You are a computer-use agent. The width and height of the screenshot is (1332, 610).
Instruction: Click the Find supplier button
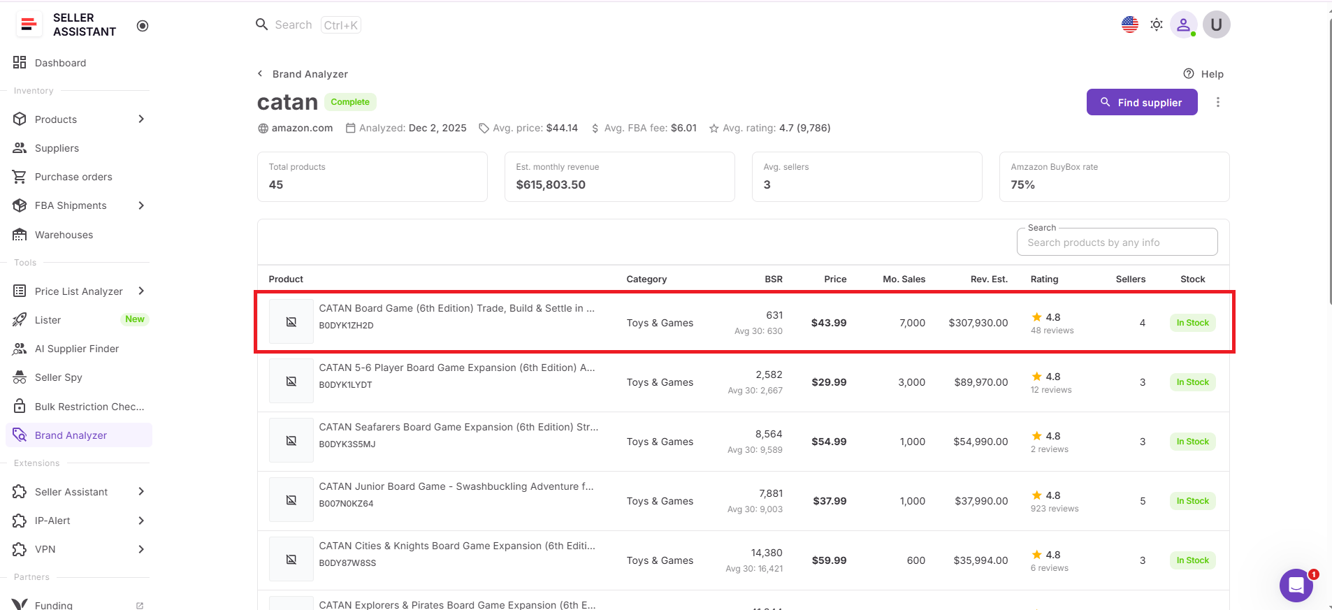tap(1142, 102)
